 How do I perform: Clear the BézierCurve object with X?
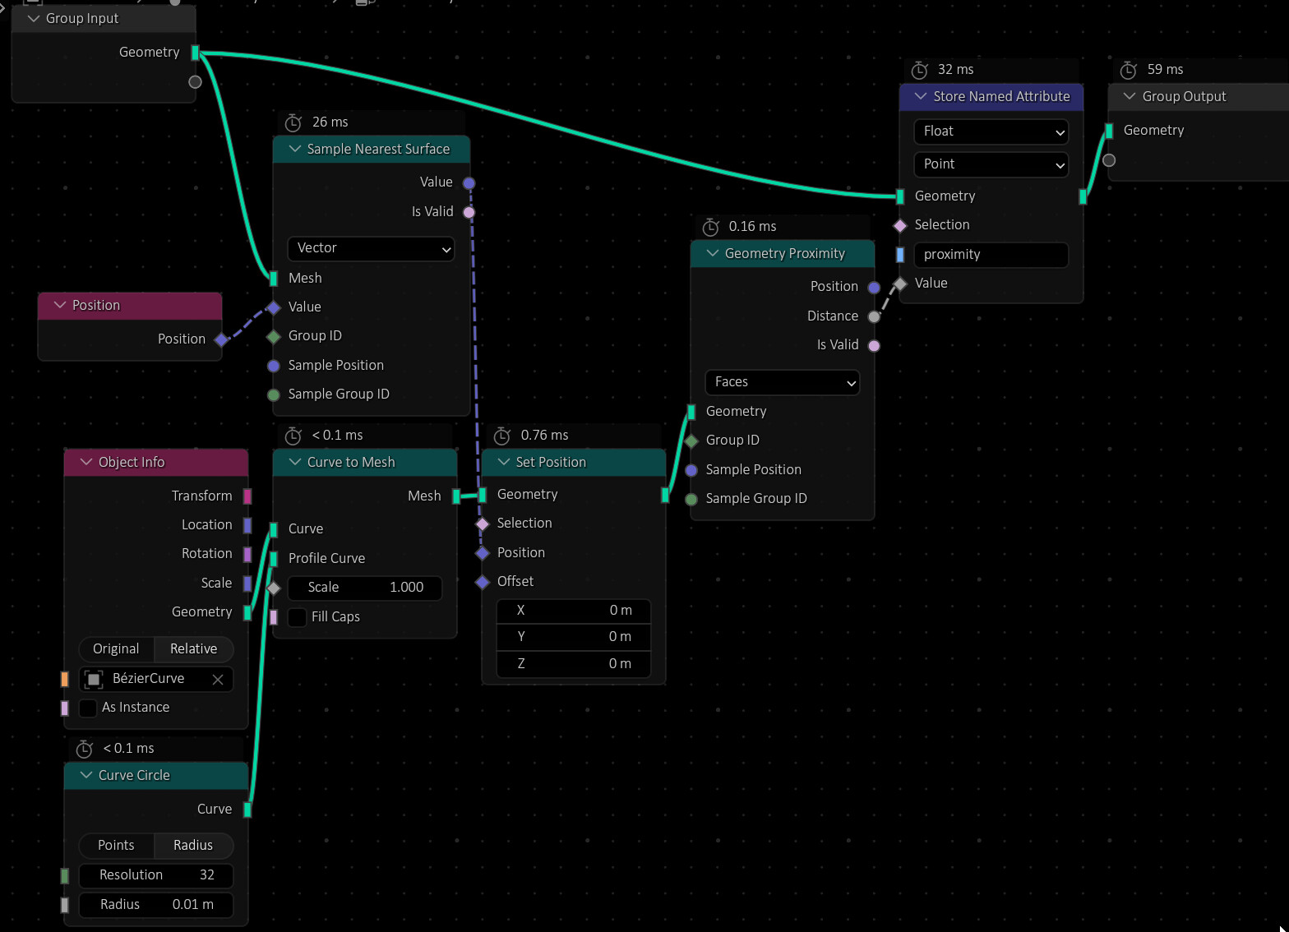click(x=218, y=680)
